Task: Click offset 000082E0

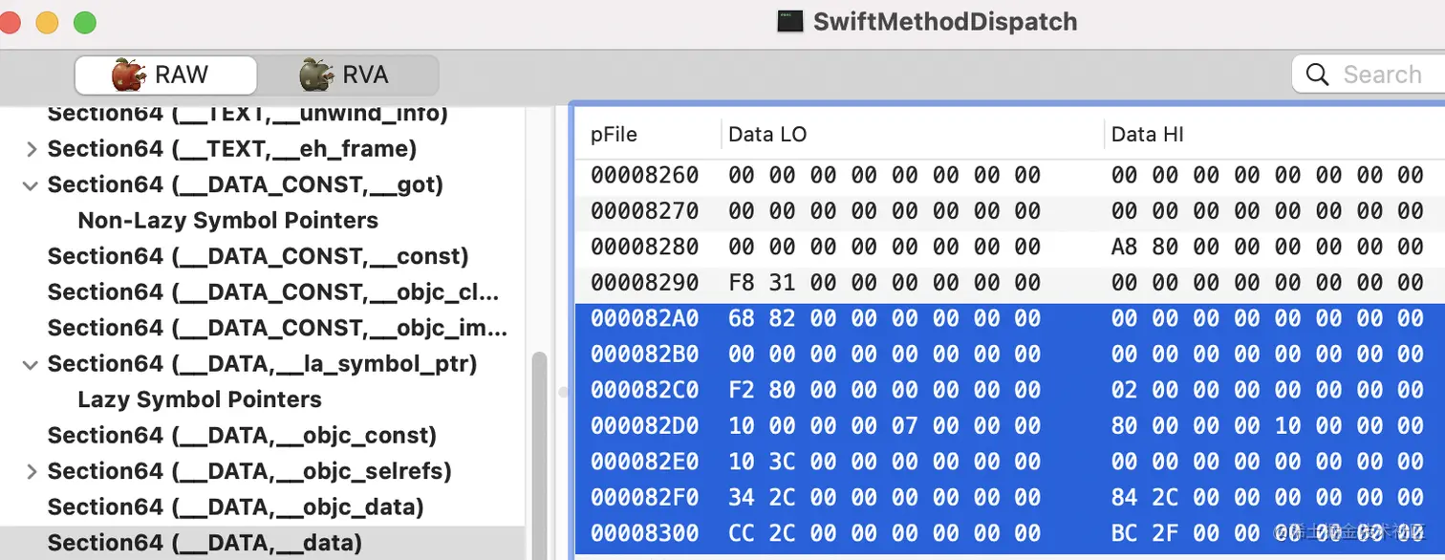Action: (645, 463)
